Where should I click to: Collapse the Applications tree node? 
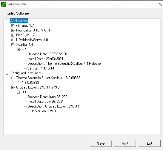(7, 21)
